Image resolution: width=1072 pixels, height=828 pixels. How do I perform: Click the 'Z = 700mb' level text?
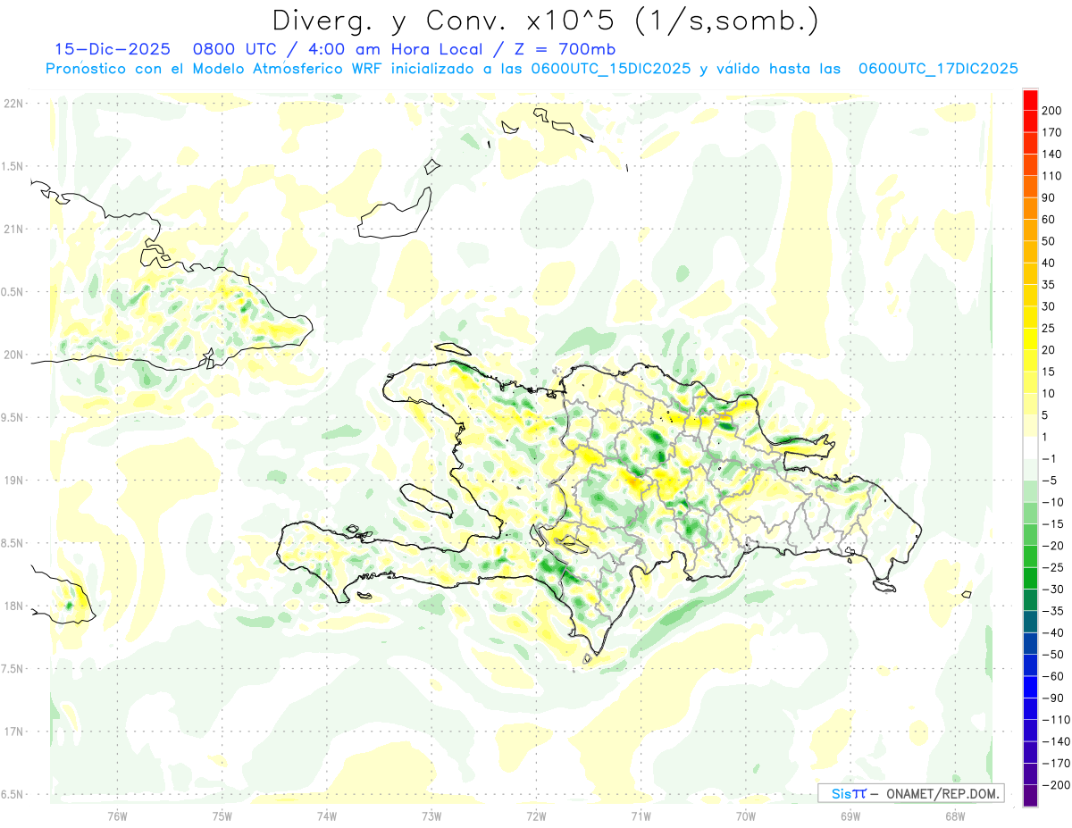click(x=565, y=49)
